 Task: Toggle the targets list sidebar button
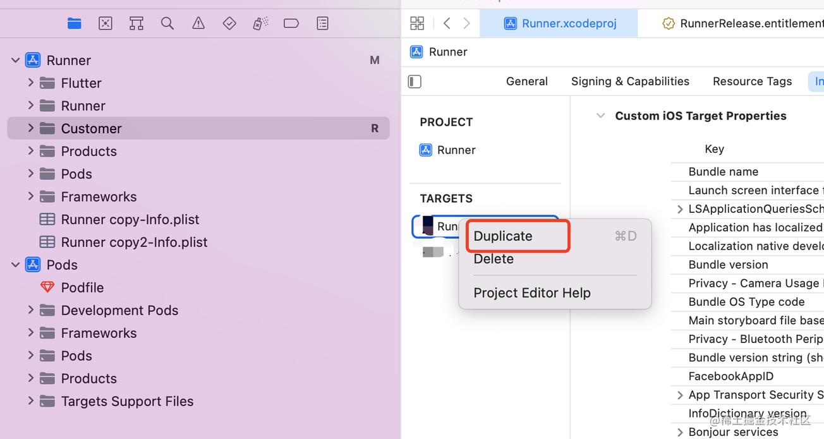coord(415,81)
